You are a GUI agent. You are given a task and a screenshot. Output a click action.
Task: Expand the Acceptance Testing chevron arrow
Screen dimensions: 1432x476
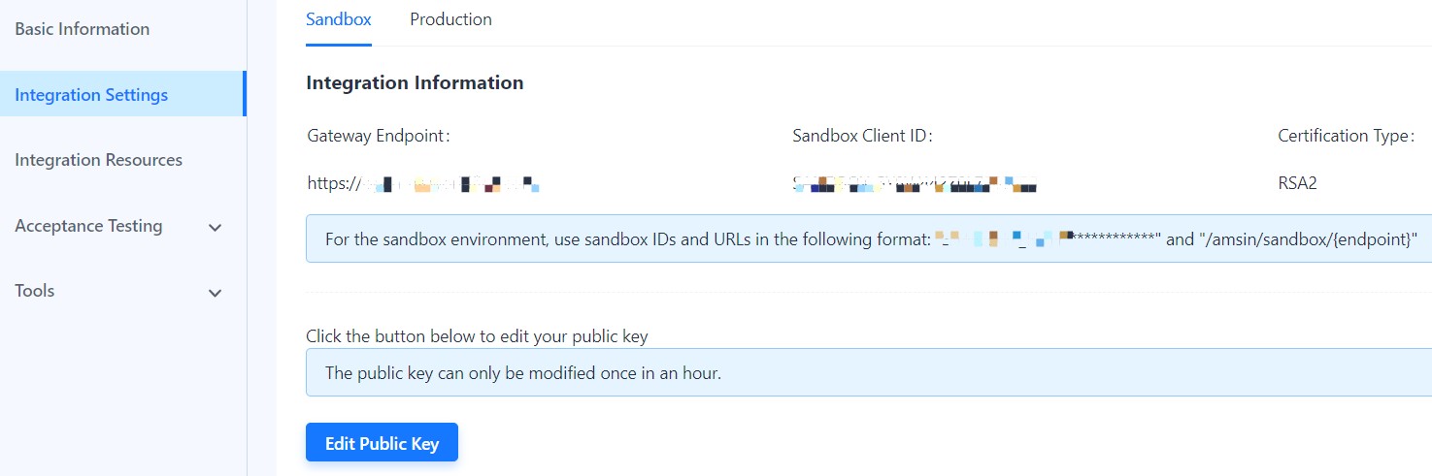click(x=216, y=228)
